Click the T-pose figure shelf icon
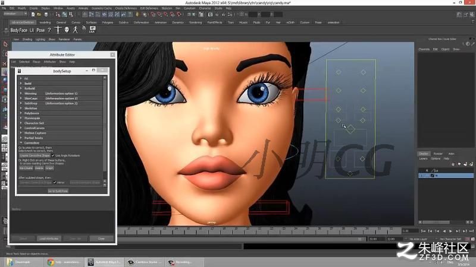Screen dimensions: 476x267 click(x=58, y=30)
